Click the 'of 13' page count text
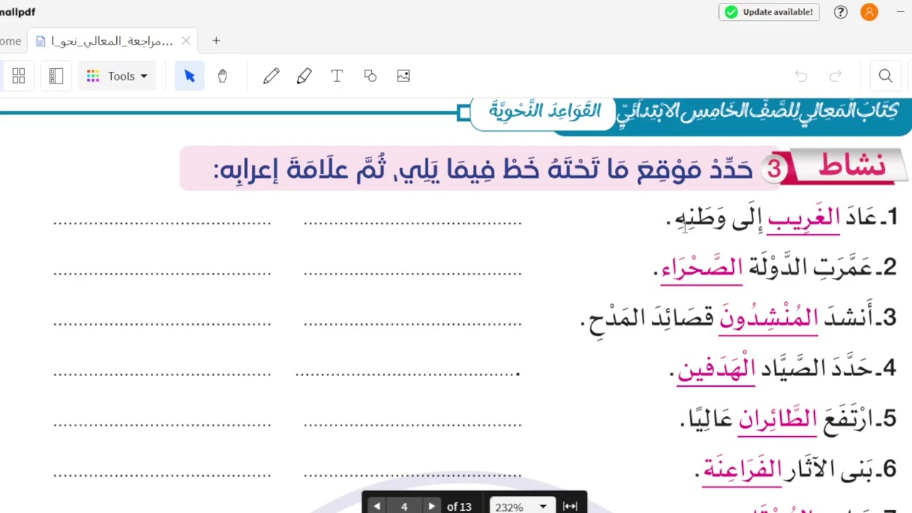912x513 pixels. [x=459, y=507]
